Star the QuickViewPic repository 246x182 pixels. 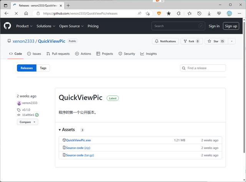click(x=216, y=41)
